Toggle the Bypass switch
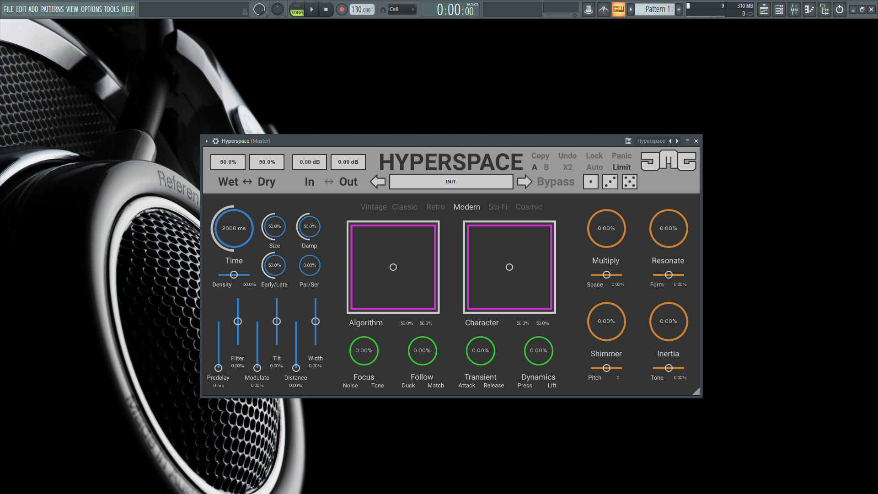Image resolution: width=878 pixels, height=494 pixels. [556, 182]
